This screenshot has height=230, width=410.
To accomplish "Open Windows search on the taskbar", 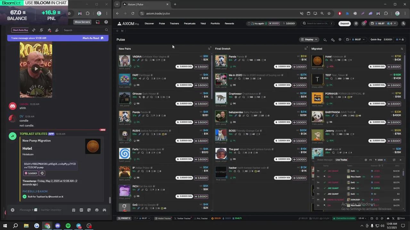I will coord(15,226).
